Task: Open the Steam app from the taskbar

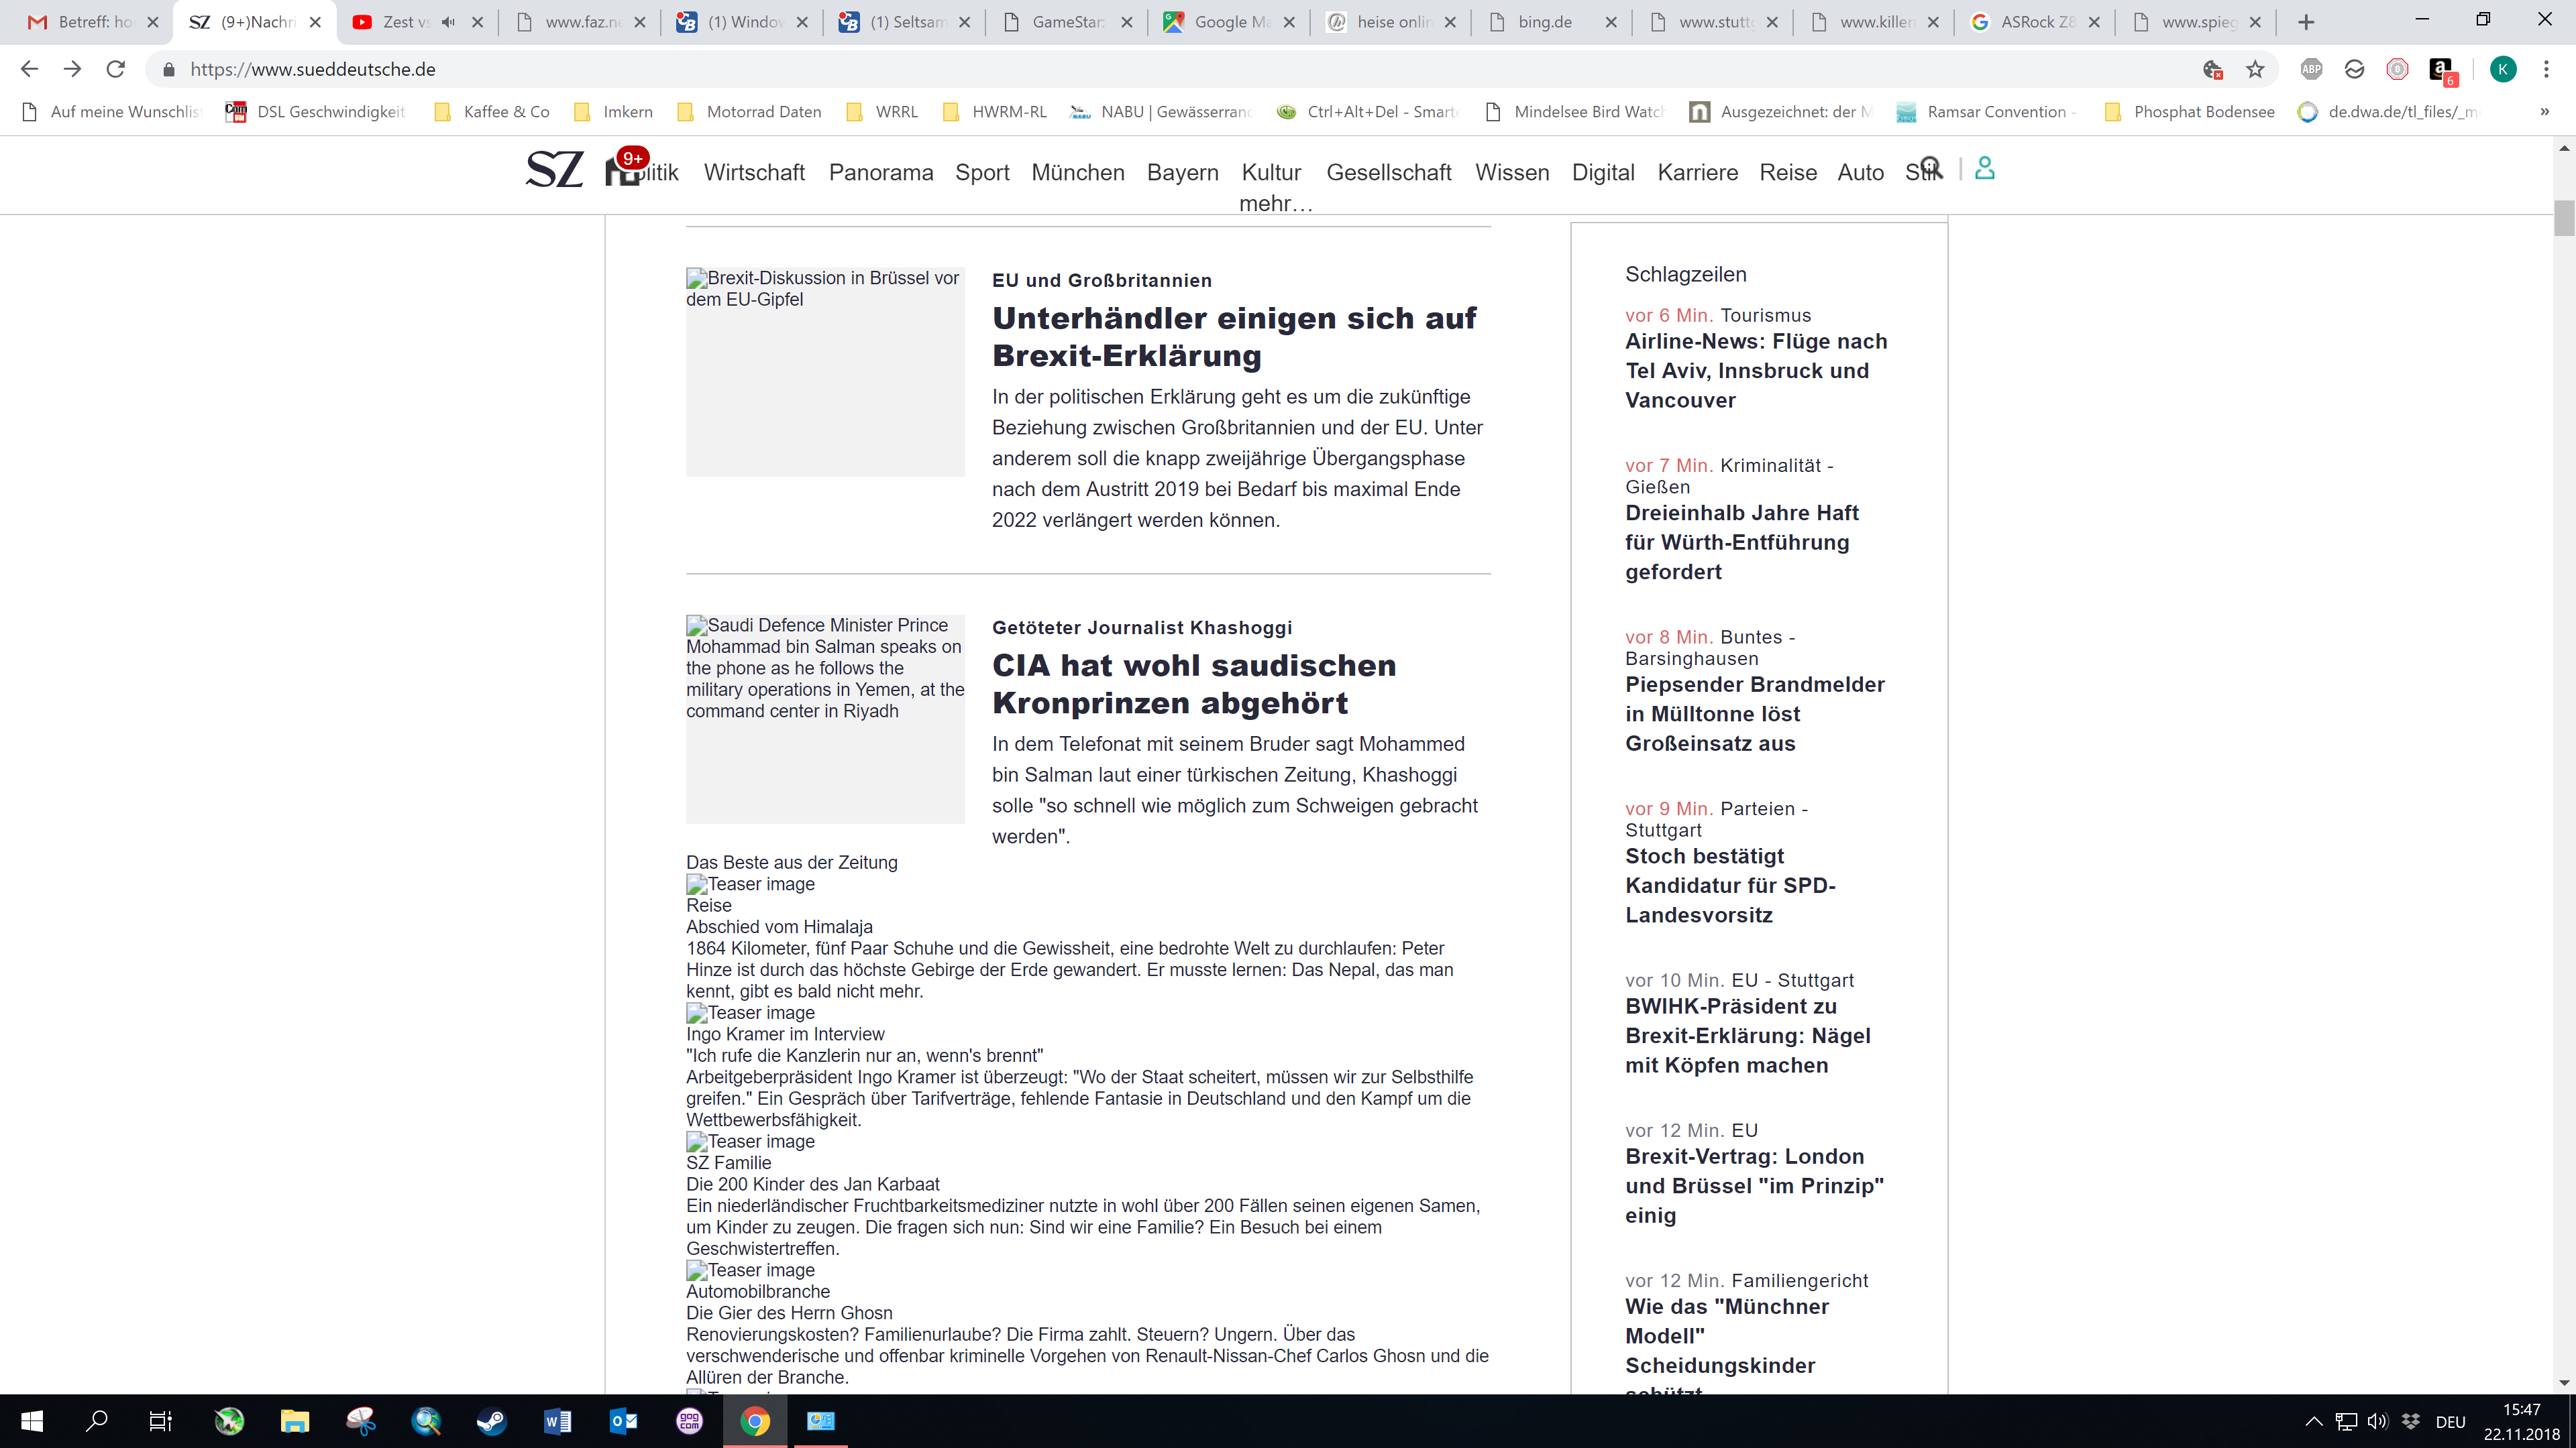Action: pyautogui.click(x=491, y=1421)
